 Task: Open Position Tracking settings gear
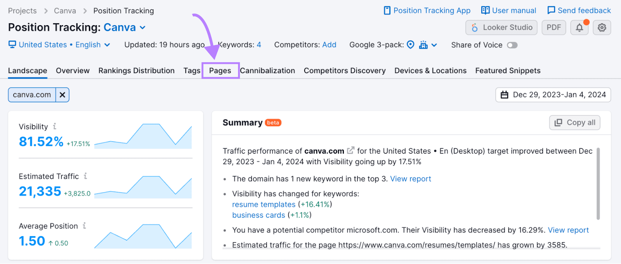602,27
